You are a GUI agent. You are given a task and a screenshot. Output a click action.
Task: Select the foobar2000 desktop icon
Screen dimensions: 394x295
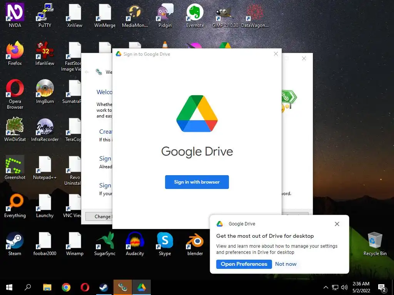tap(45, 244)
